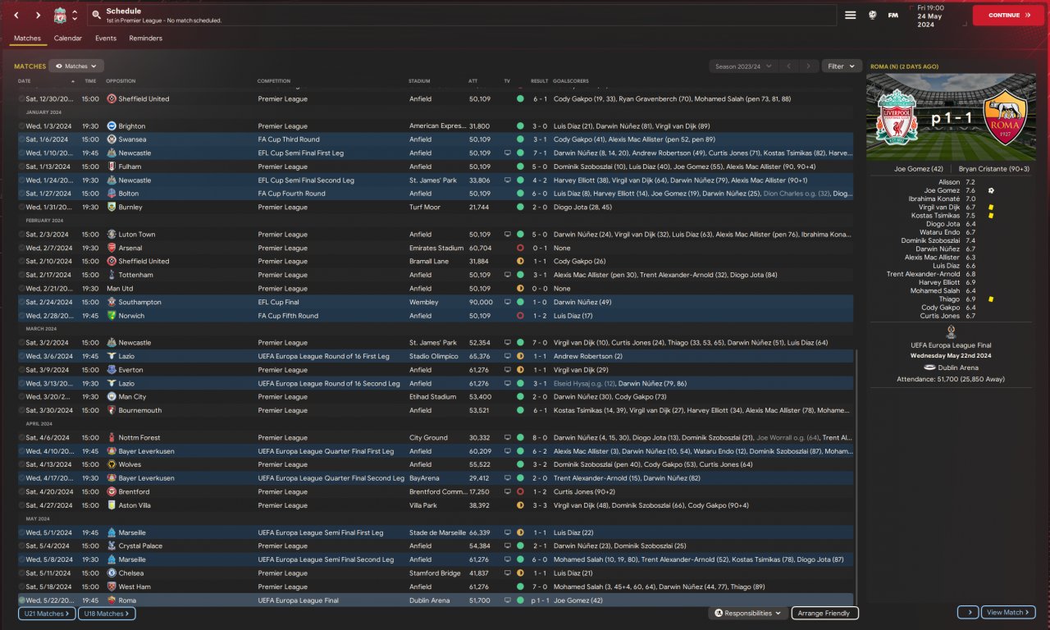Sort by the Competition column header

274,81
